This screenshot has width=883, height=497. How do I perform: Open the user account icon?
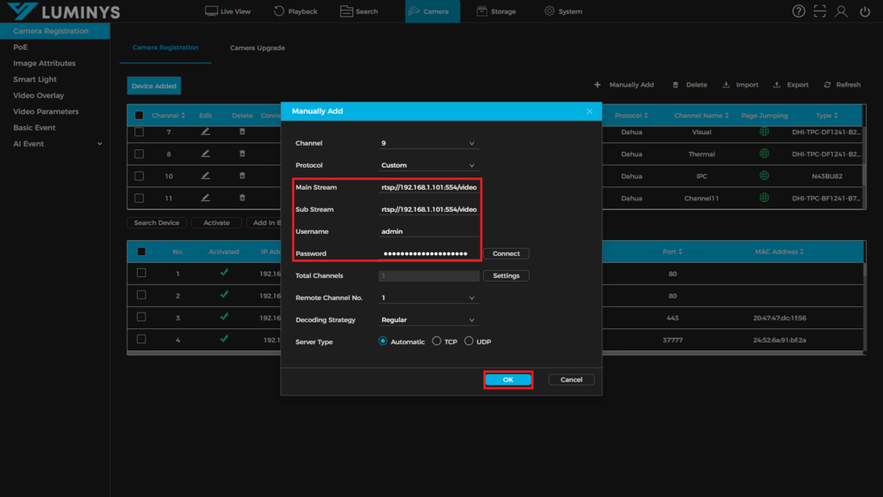coord(841,11)
